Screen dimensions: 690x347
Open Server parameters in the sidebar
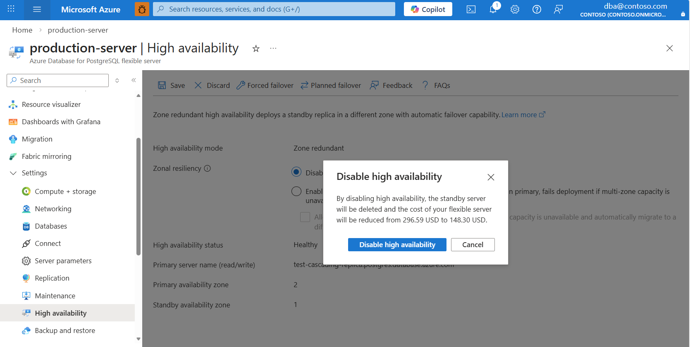pos(63,261)
